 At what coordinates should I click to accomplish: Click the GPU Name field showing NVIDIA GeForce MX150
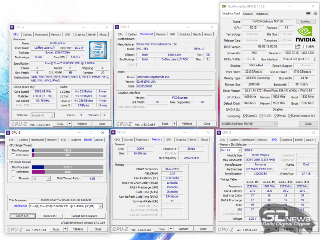tap(268, 22)
